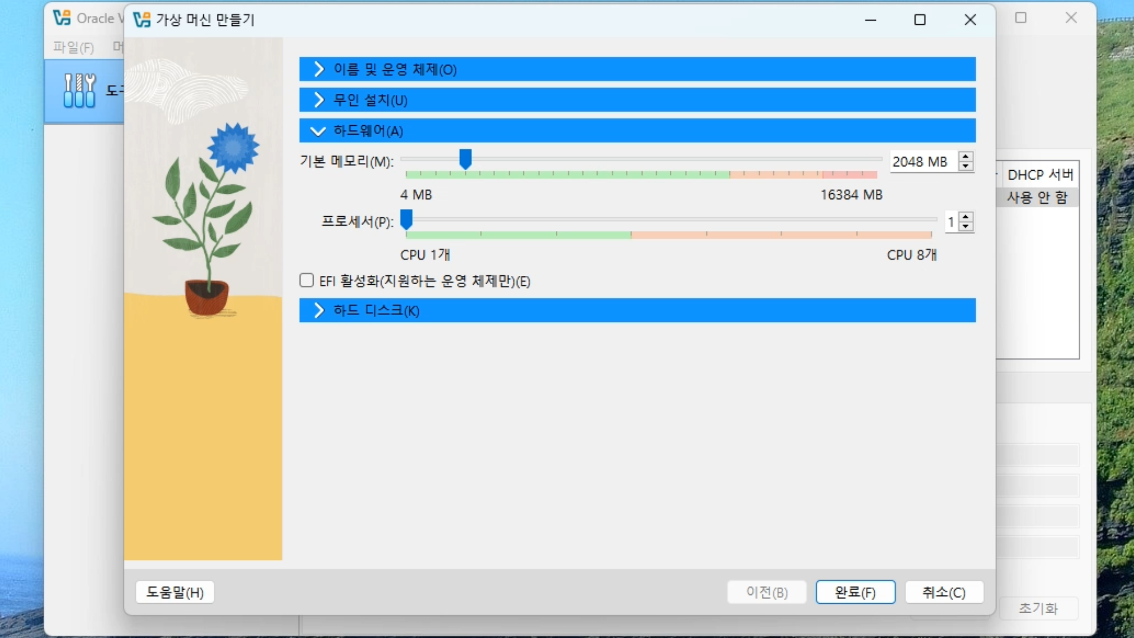Increase processor count with up arrow

click(x=966, y=217)
